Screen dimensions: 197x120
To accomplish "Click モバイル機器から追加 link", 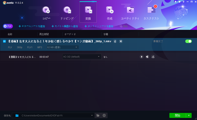I will point(65,26).
